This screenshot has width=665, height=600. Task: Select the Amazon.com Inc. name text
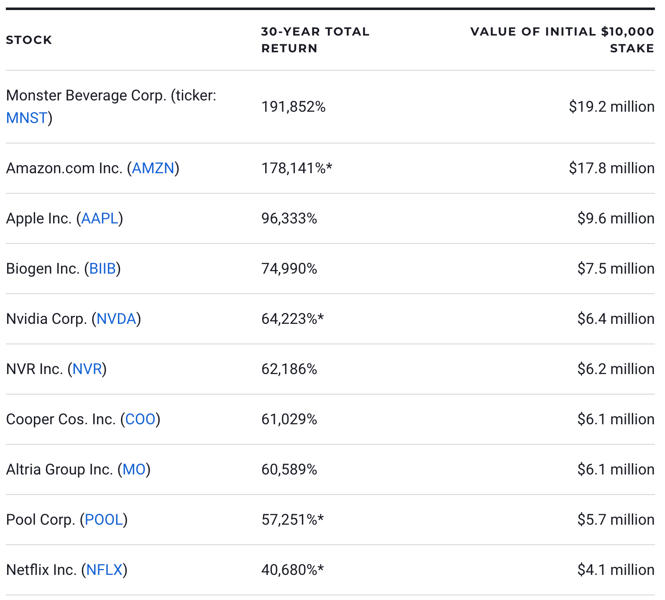point(64,168)
